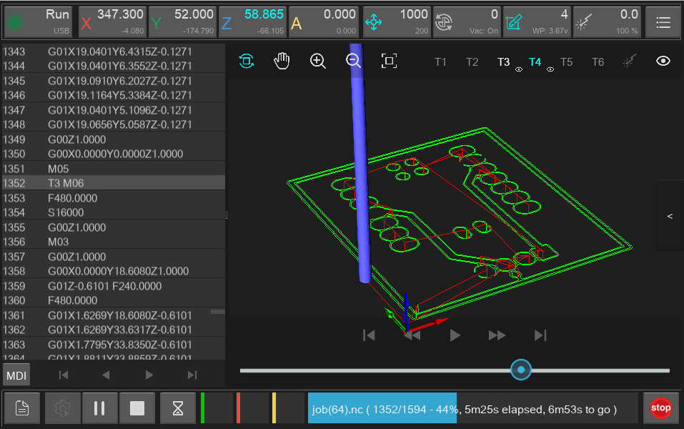
Task: Toggle visibility of T3 toolpath
Action: pos(519,69)
